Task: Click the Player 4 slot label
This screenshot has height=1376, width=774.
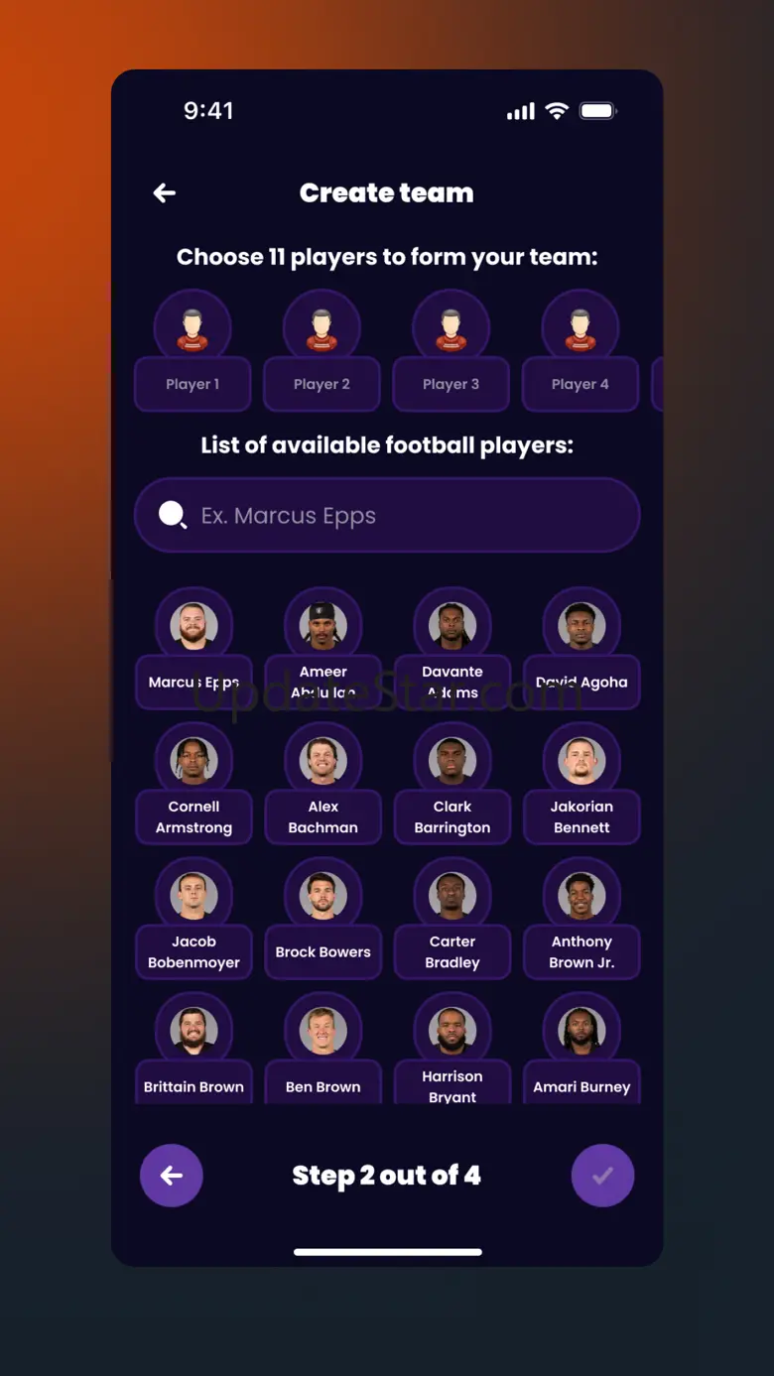Action: click(580, 384)
